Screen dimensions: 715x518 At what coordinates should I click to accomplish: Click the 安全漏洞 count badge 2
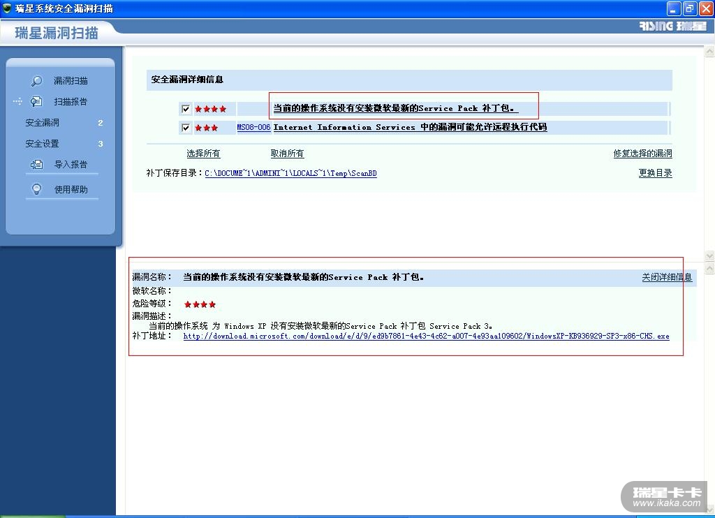click(101, 123)
